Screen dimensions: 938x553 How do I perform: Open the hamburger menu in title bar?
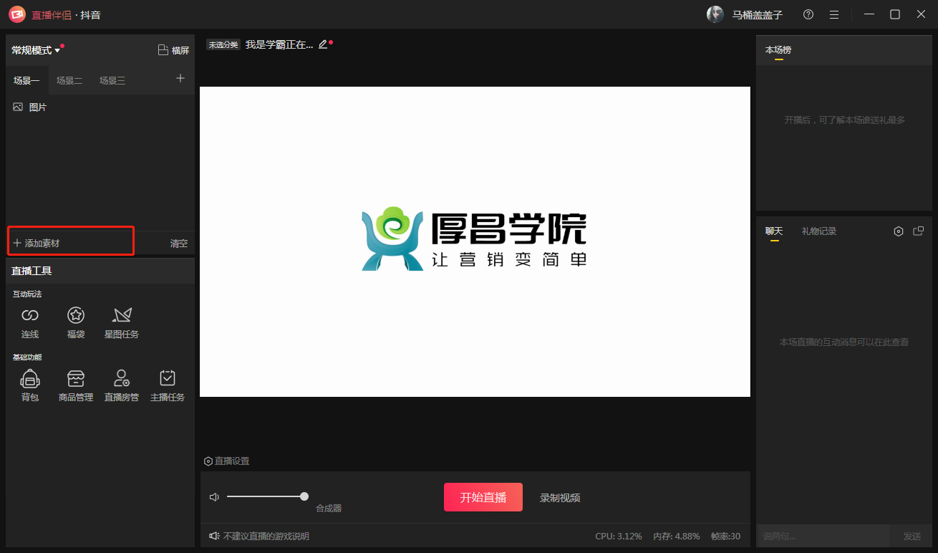tap(834, 14)
